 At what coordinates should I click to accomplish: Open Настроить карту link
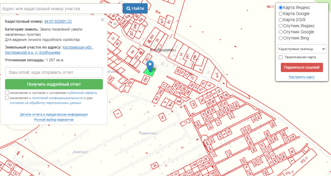click(x=302, y=77)
